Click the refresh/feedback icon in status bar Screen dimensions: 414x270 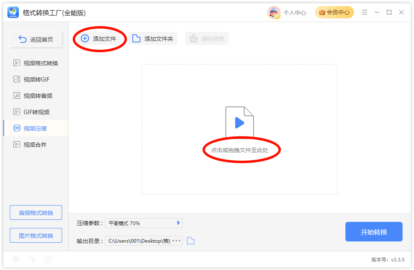tap(48, 259)
